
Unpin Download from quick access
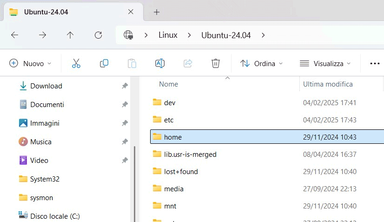pyautogui.click(x=125, y=86)
